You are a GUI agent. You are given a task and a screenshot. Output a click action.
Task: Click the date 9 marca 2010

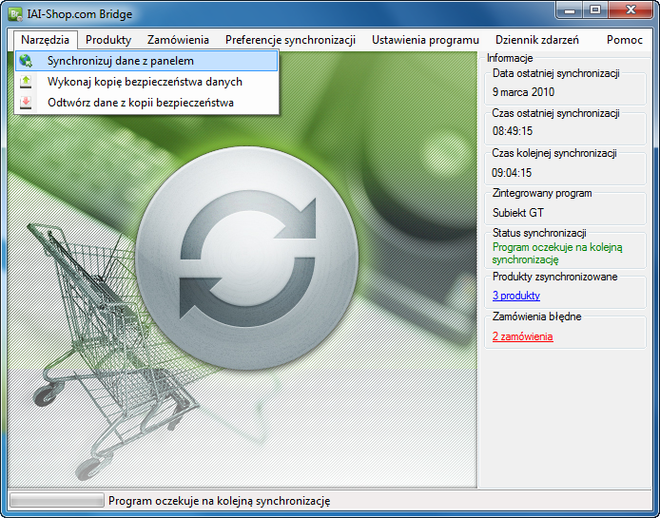[x=523, y=92]
